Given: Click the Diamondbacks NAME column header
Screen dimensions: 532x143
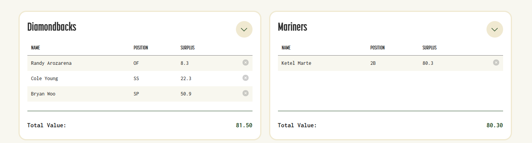Looking at the screenshot, I should (x=35, y=48).
